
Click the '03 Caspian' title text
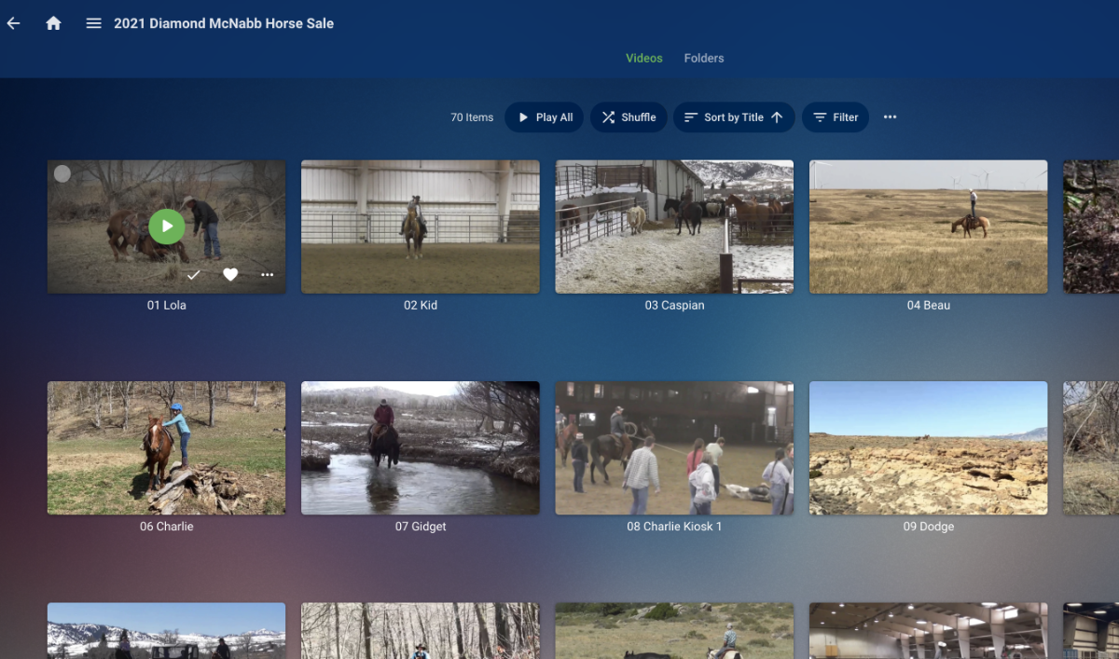[674, 305]
